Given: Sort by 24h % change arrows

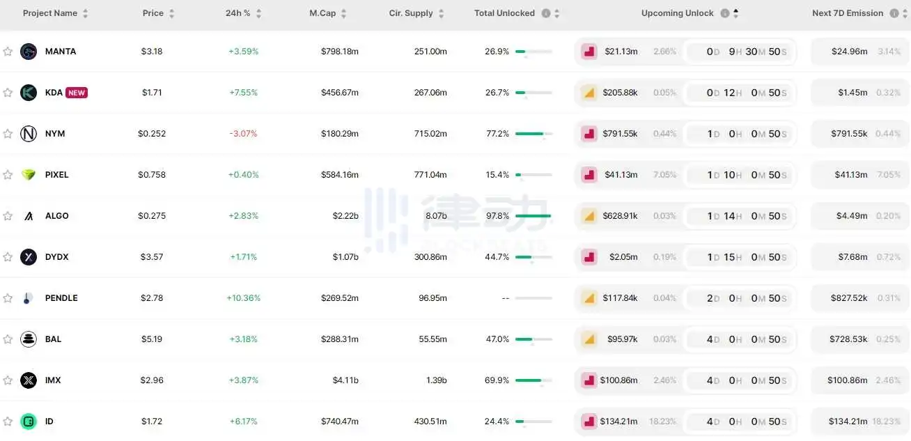Looking at the screenshot, I should coord(258,14).
